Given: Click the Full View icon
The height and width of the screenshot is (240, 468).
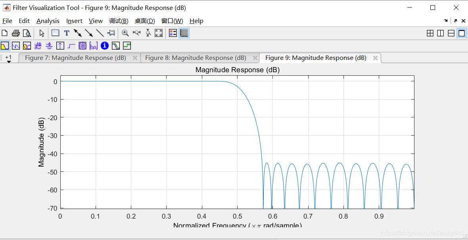Looking at the screenshot, I should coord(159,33).
